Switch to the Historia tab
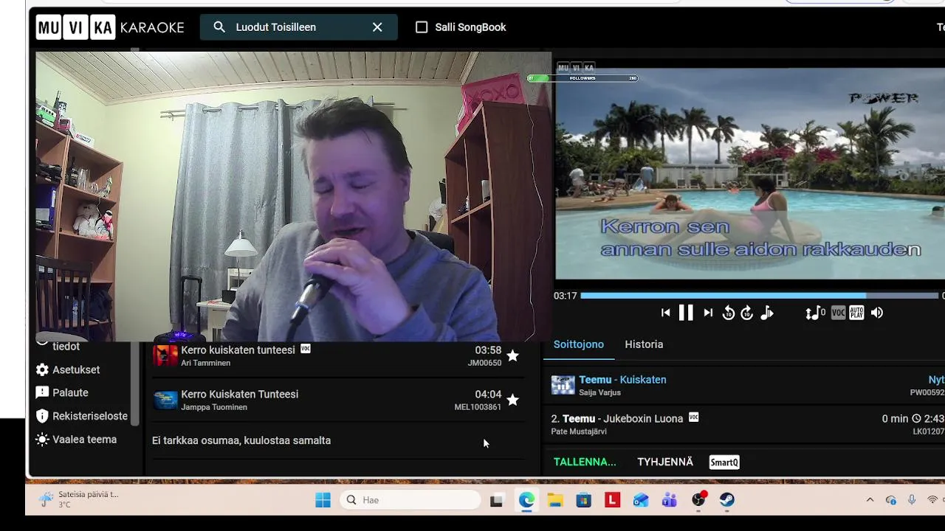Image resolution: width=945 pixels, height=531 pixels. pyautogui.click(x=644, y=344)
